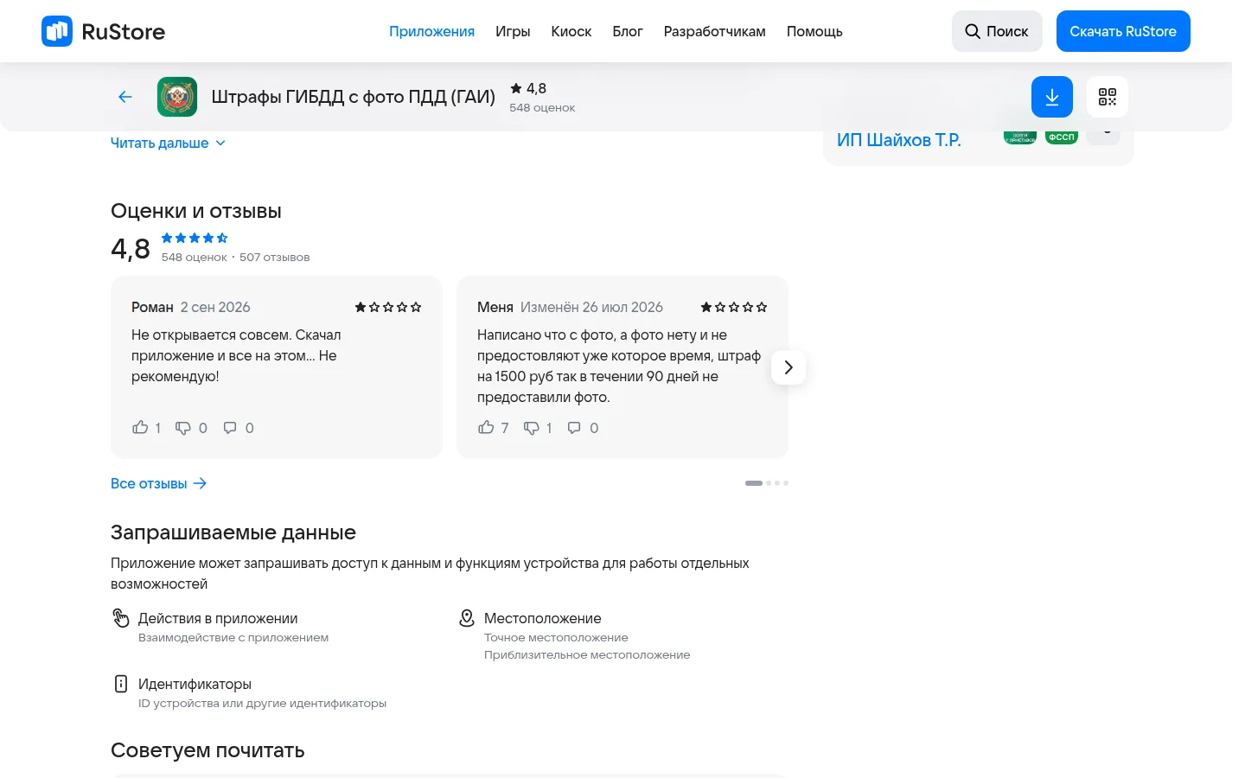The width and height of the screenshot is (1245, 778).
Task: Click the Штрафы ГИБДД app icon
Action: 177,97
